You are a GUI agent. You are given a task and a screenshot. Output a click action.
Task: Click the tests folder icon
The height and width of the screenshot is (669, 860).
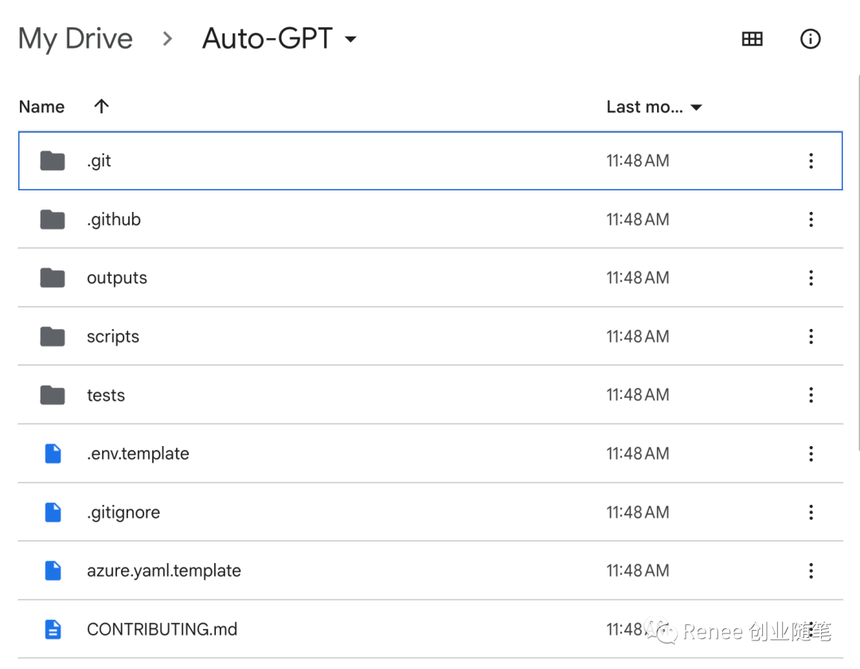(53, 395)
